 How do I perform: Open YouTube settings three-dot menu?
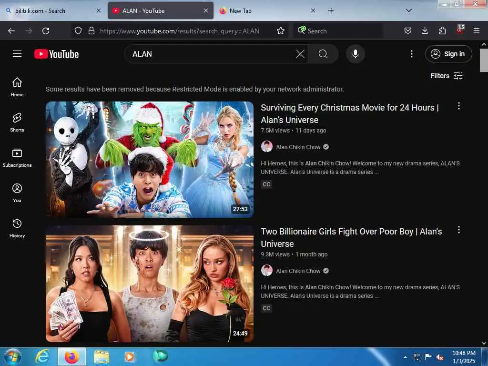pos(411,54)
